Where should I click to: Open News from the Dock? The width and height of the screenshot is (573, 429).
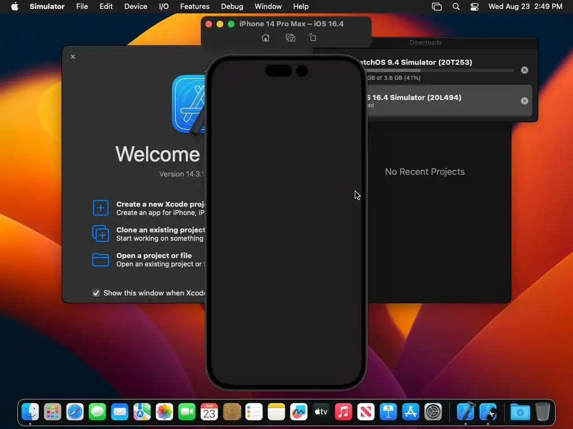(x=366, y=412)
